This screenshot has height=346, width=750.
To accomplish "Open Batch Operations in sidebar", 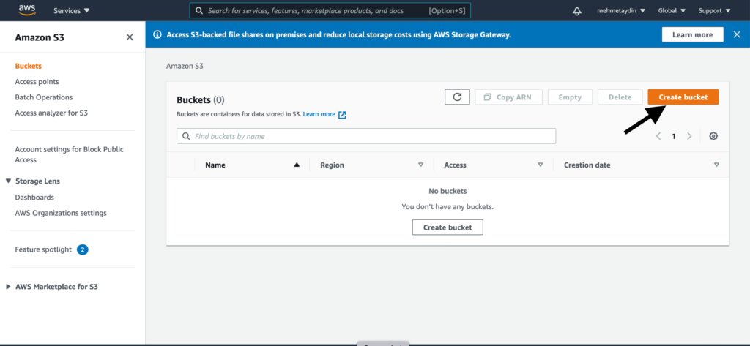I will (43, 97).
